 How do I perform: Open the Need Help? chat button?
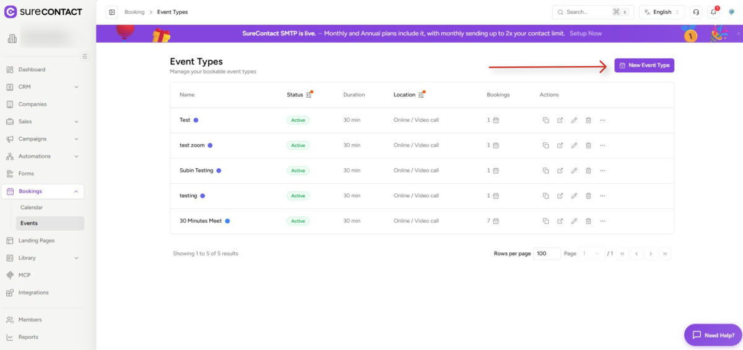(x=713, y=335)
